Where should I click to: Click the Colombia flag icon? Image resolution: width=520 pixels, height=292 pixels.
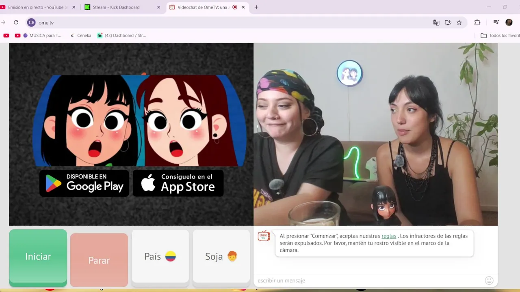[x=171, y=256]
